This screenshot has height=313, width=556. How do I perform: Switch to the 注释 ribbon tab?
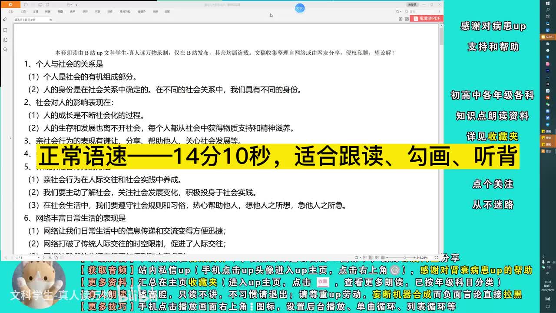point(35,12)
